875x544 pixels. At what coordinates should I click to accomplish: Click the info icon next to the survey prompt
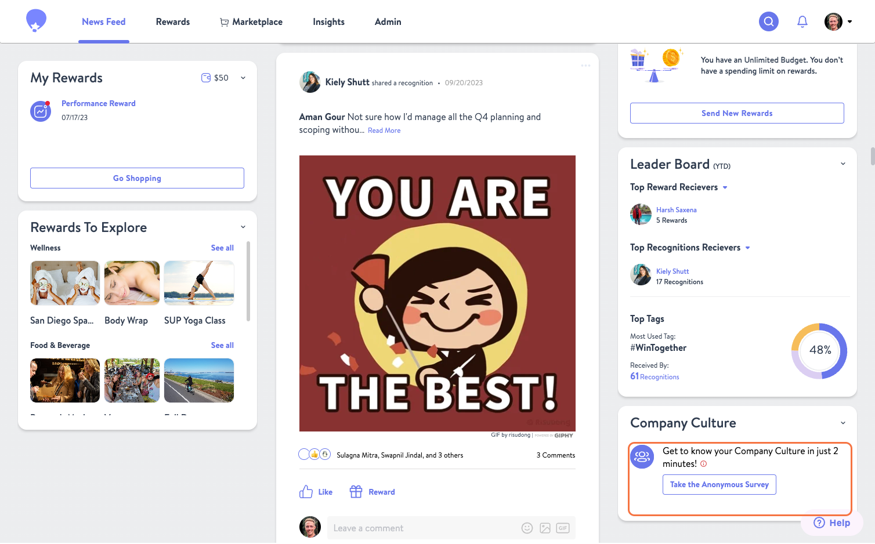pyautogui.click(x=703, y=463)
